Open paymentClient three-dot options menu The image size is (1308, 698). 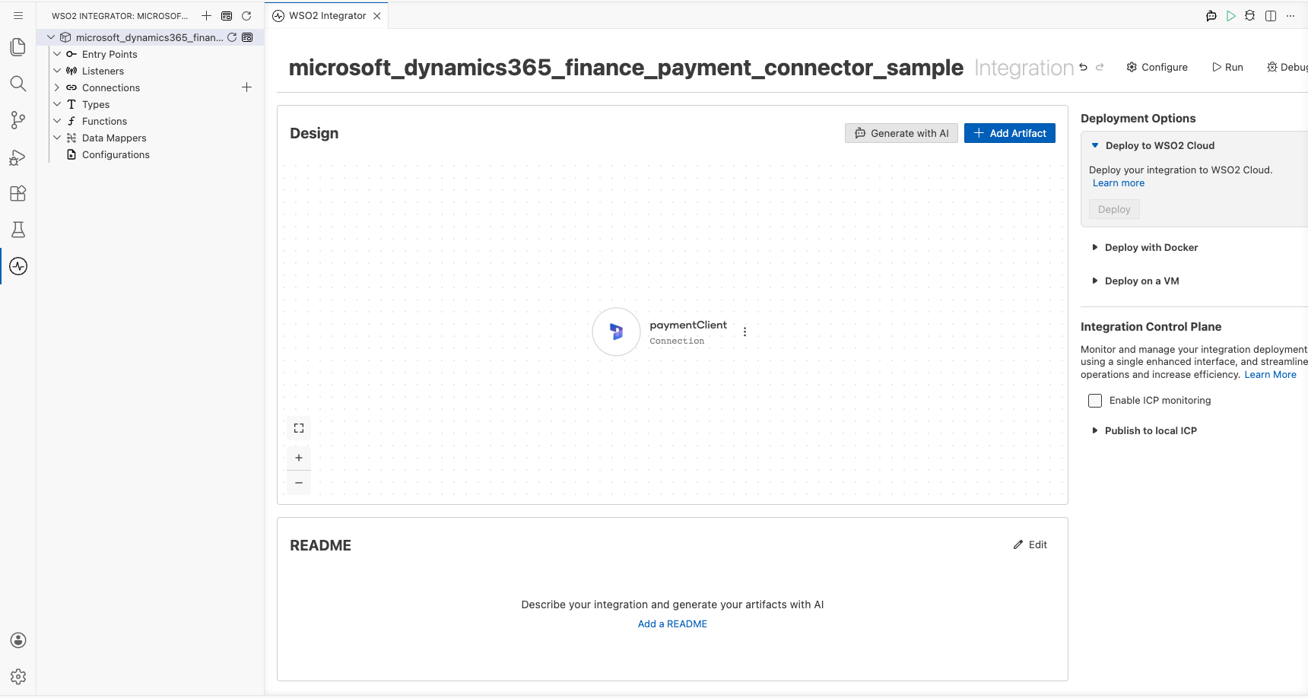(x=745, y=332)
